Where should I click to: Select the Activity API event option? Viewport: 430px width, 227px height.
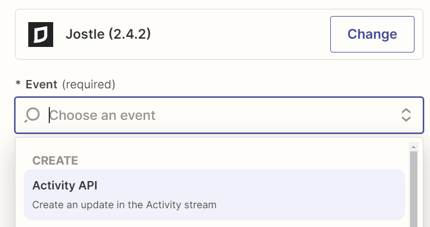click(214, 195)
